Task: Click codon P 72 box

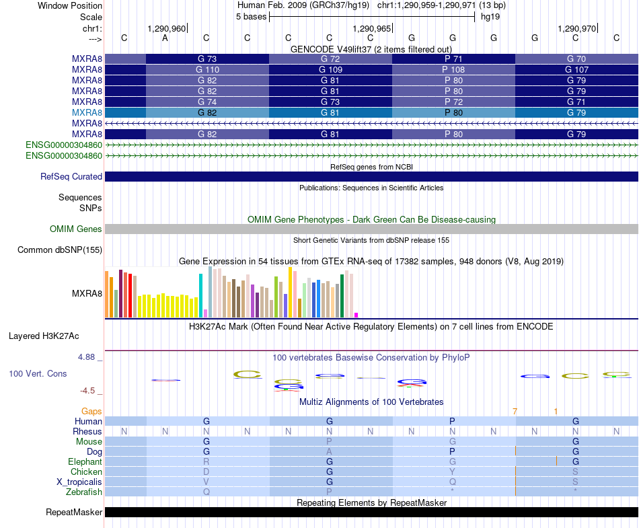Action: tap(453, 102)
